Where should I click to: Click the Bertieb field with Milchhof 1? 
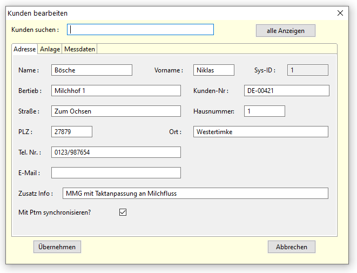[116, 90]
